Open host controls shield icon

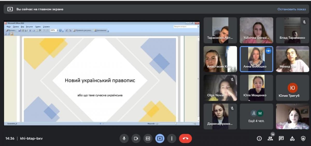point(303,139)
